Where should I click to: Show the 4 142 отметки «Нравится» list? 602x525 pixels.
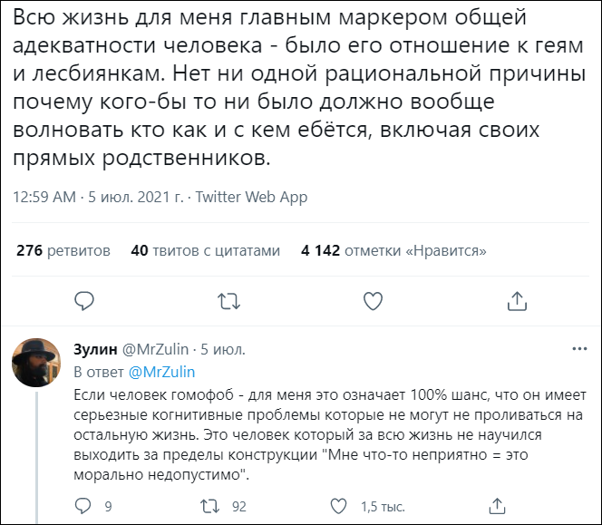click(x=393, y=250)
